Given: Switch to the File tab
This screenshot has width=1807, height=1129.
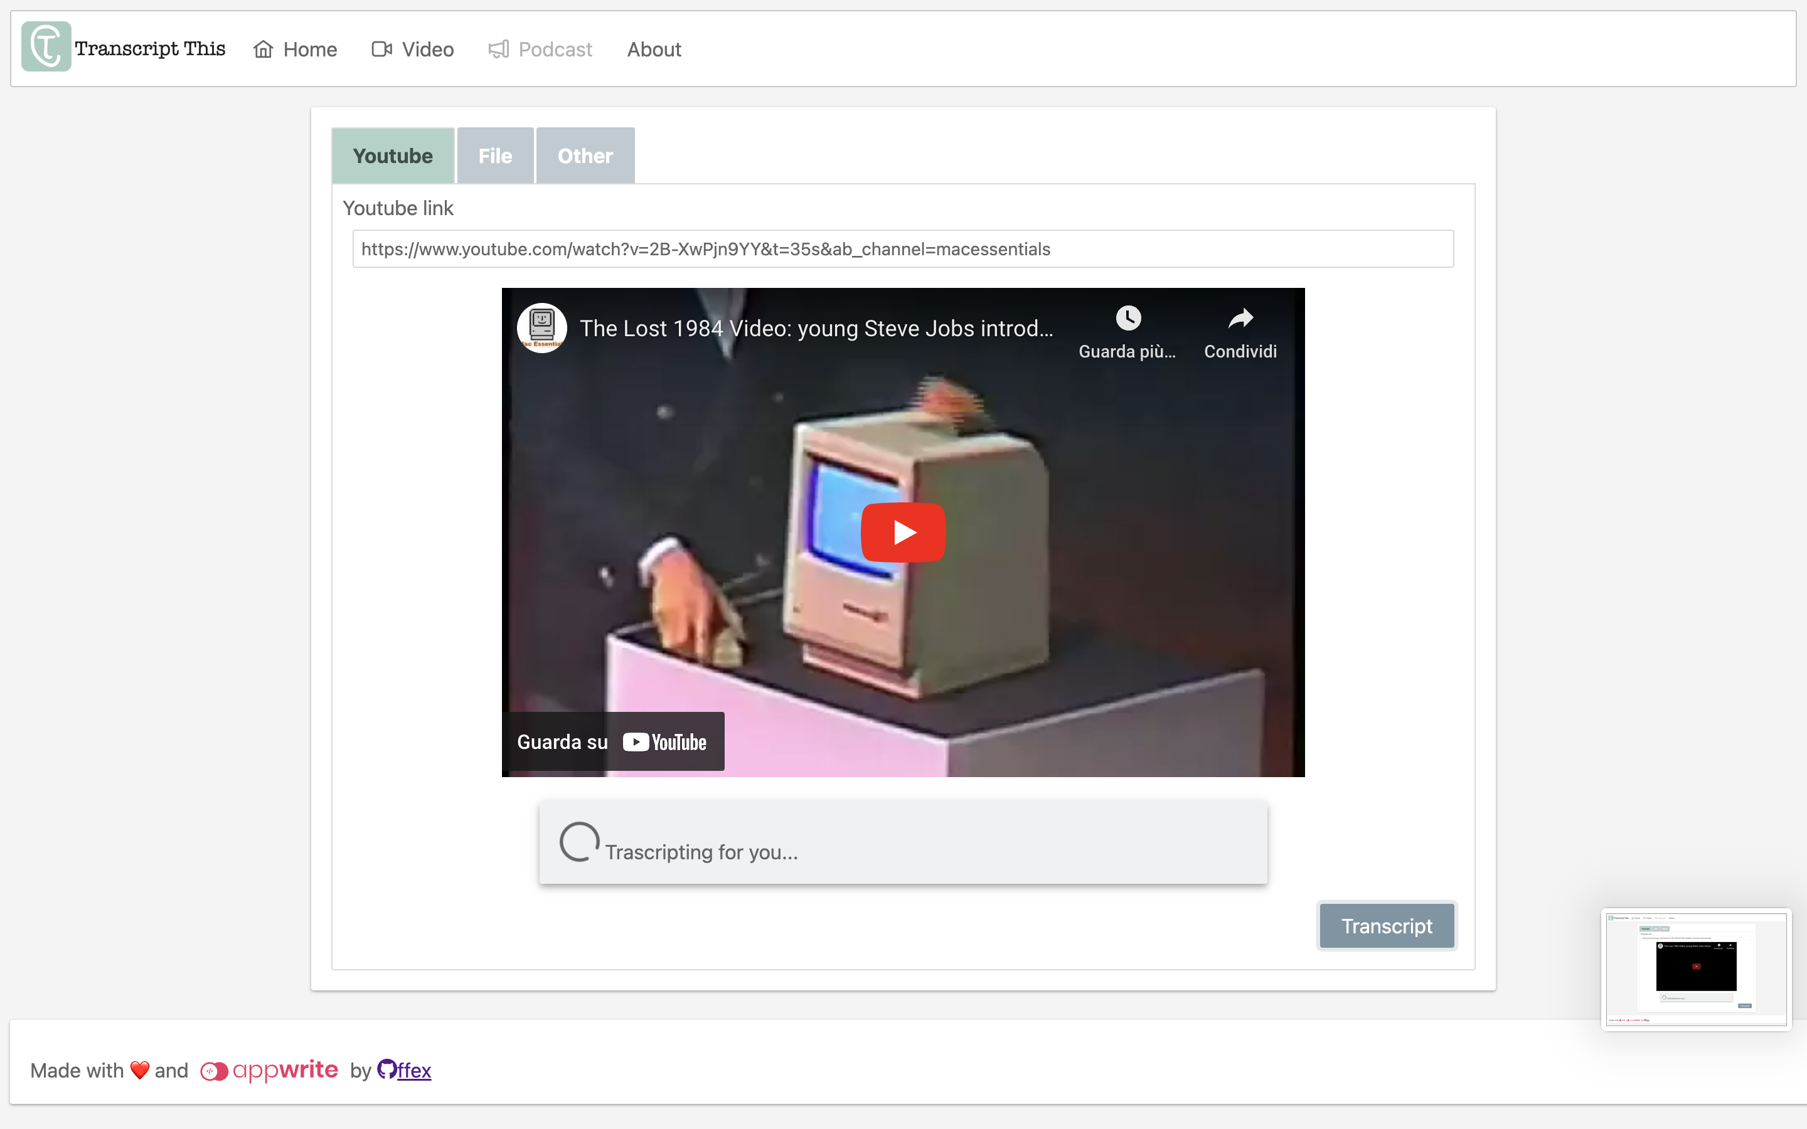Looking at the screenshot, I should [x=495, y=156].
